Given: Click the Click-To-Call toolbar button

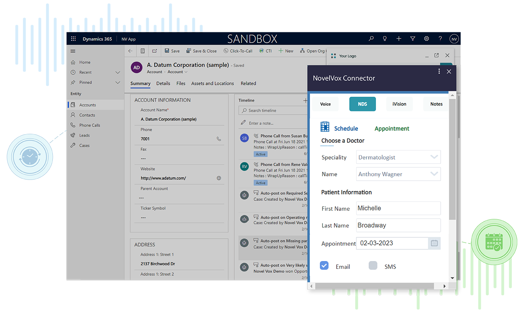Looking at the screenshot, I should pos(238,51).
